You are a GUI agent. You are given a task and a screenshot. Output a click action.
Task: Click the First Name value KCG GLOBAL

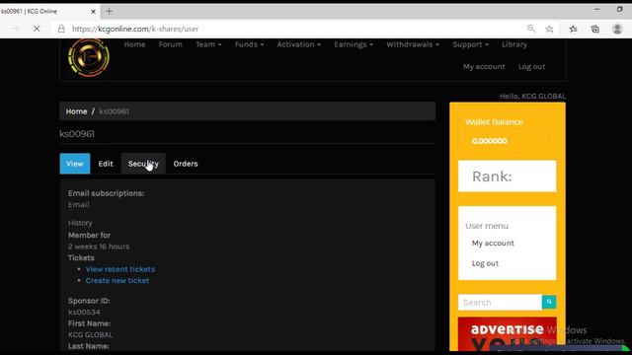pyautogui.click(x=90, y=334)
